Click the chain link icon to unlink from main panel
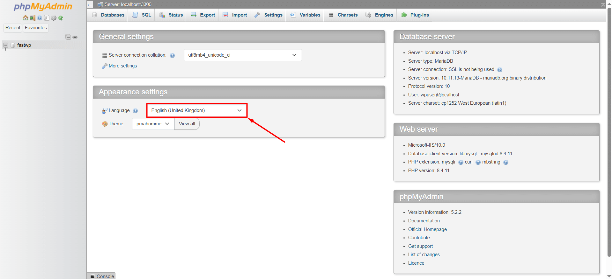Image resolution: width=612 pixels, height=279 pixels. click(x=75, y=37)
